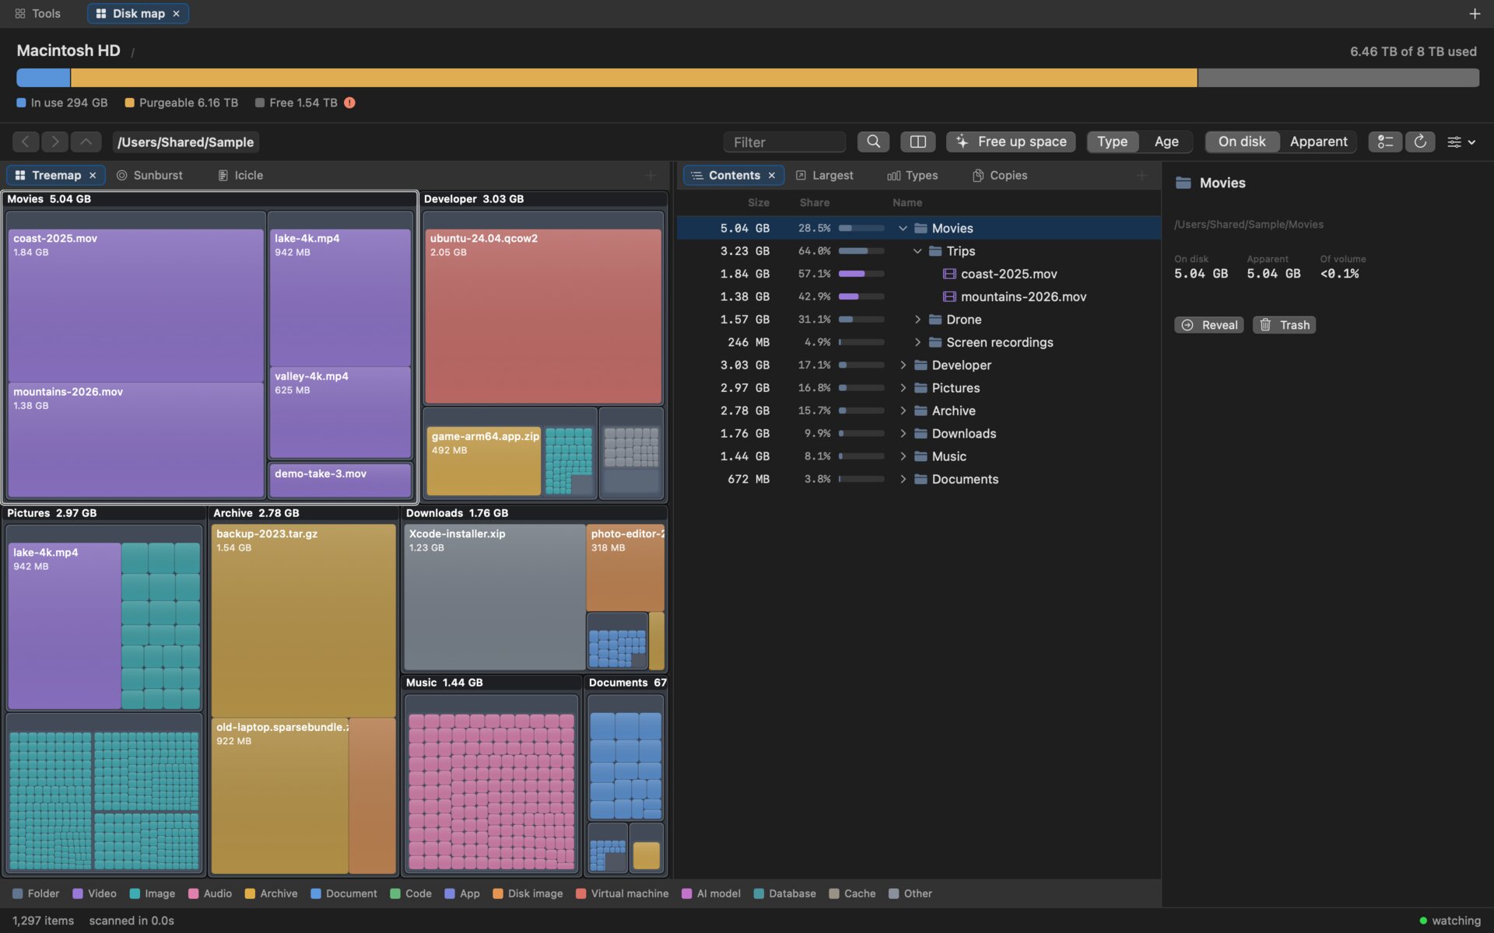
Task: Collapse the Trips folder row
Action: (917, 250)
